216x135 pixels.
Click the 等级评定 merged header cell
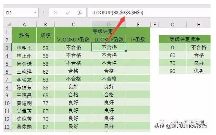(102, 31)
